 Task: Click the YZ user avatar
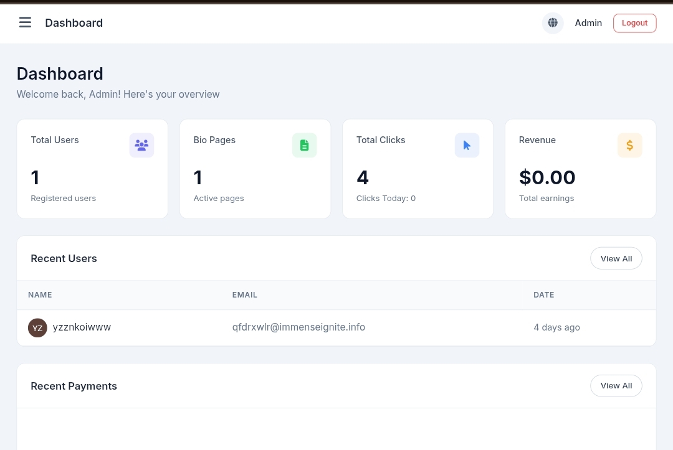37,328
